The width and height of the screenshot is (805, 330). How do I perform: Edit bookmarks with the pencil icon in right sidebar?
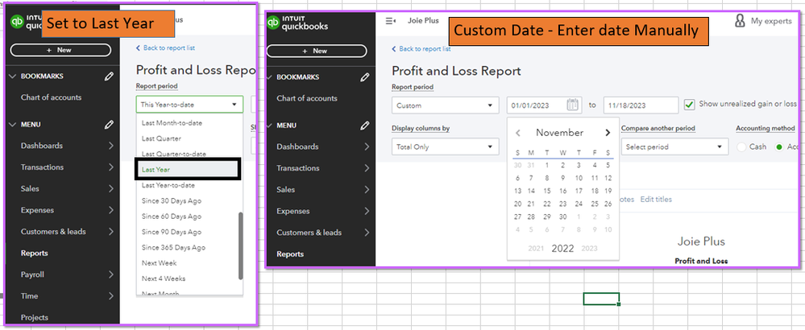[365, 77]
